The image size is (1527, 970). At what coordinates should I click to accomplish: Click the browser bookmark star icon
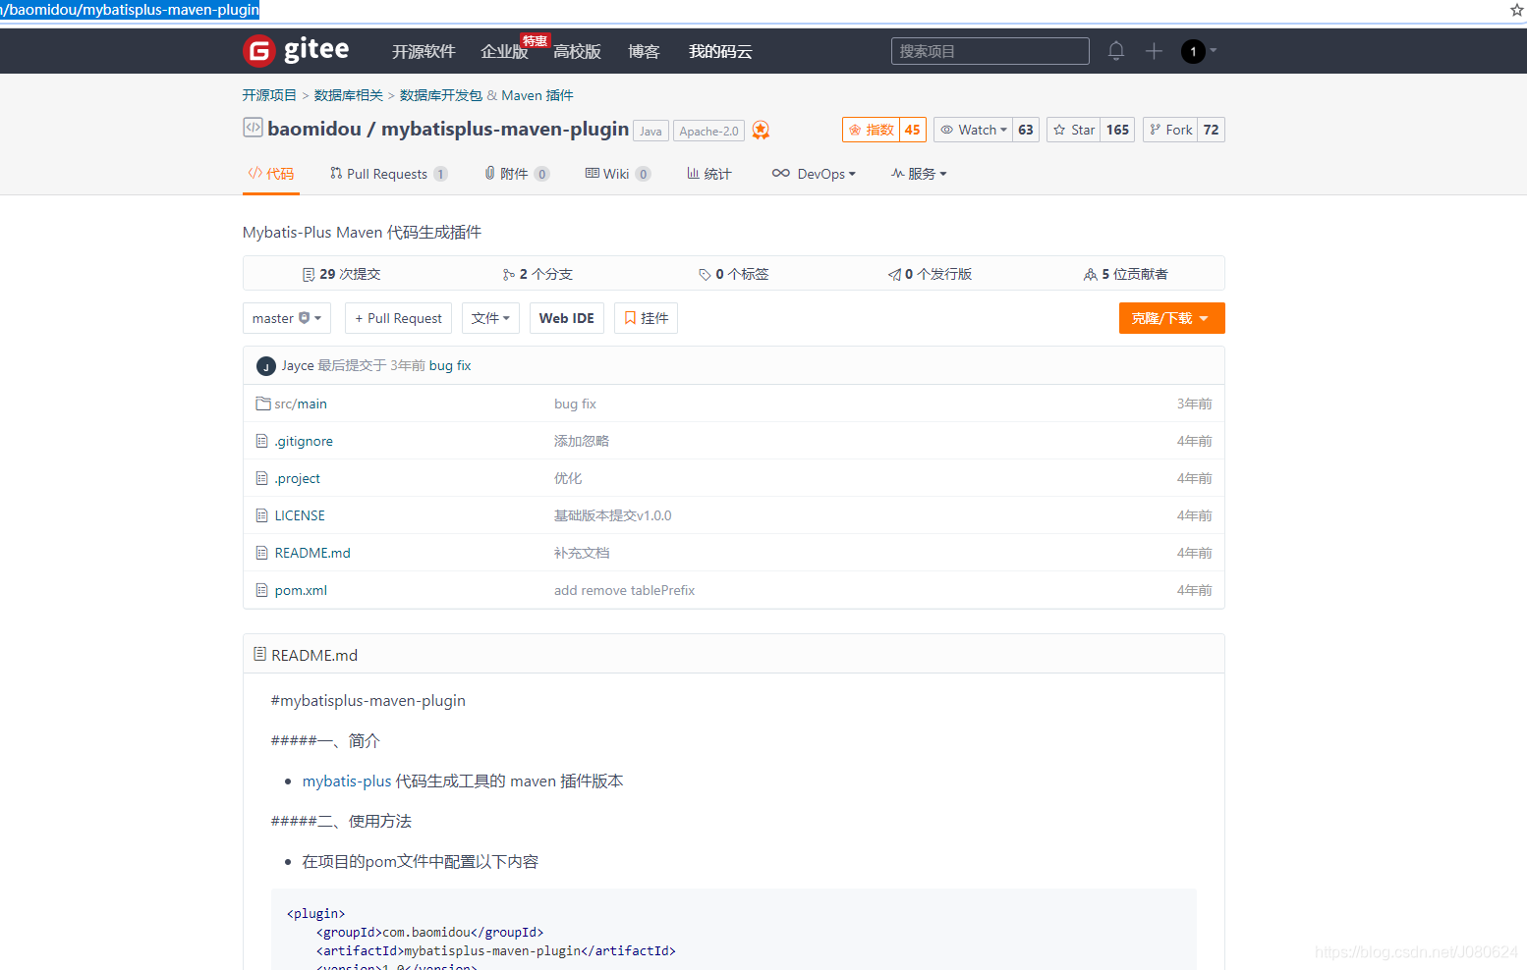pyautogui.click(x=1516, y=10)
